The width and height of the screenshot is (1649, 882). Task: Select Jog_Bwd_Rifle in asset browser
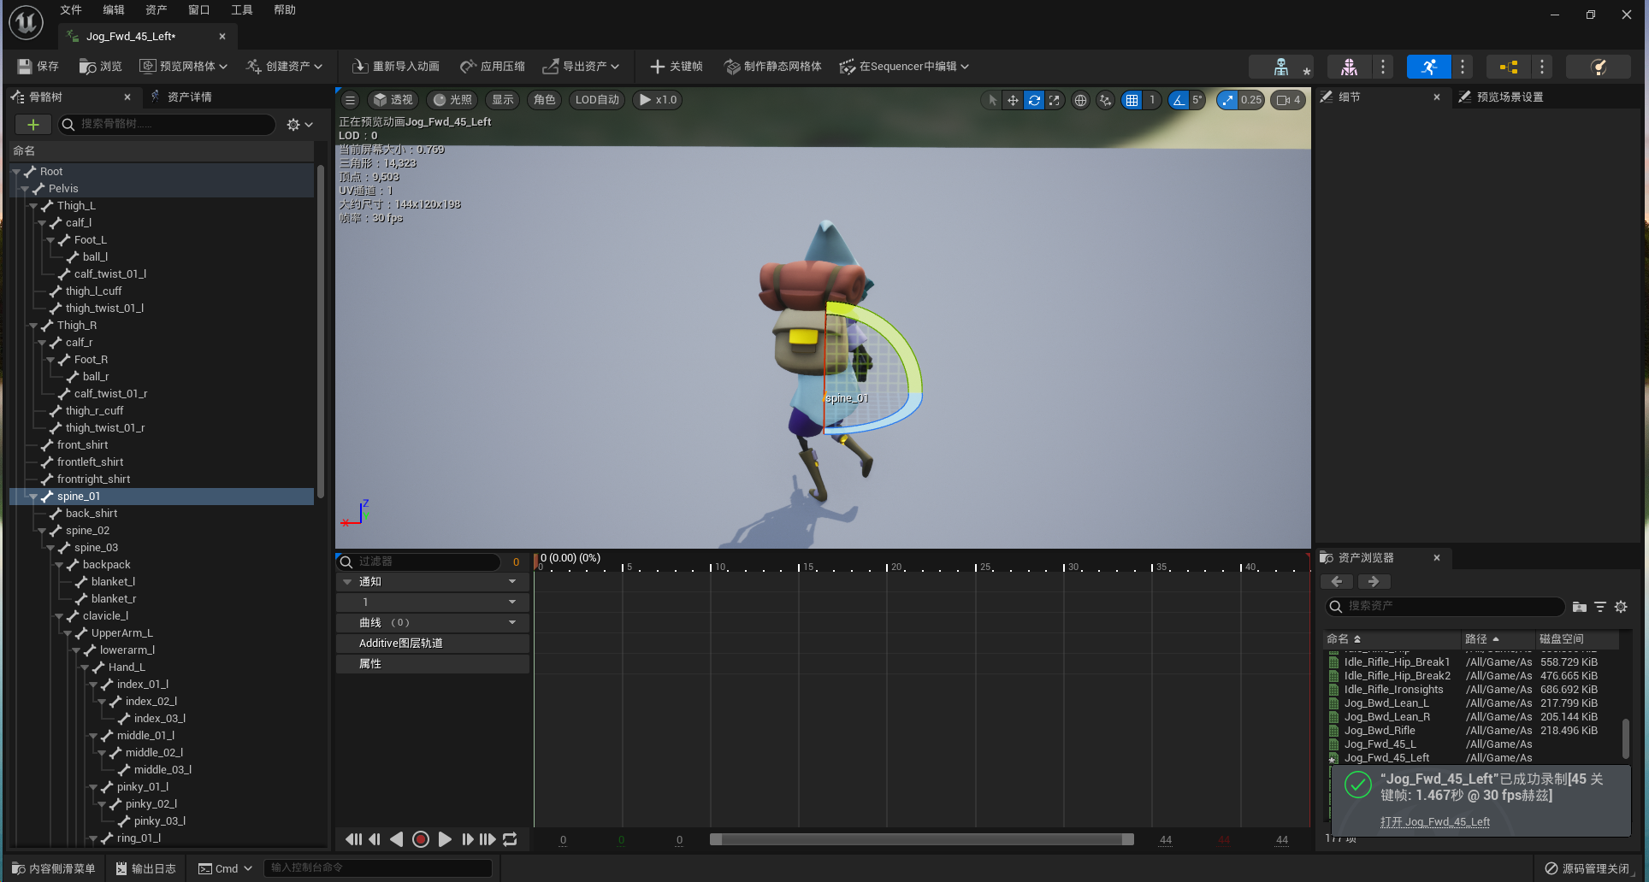1379,731
